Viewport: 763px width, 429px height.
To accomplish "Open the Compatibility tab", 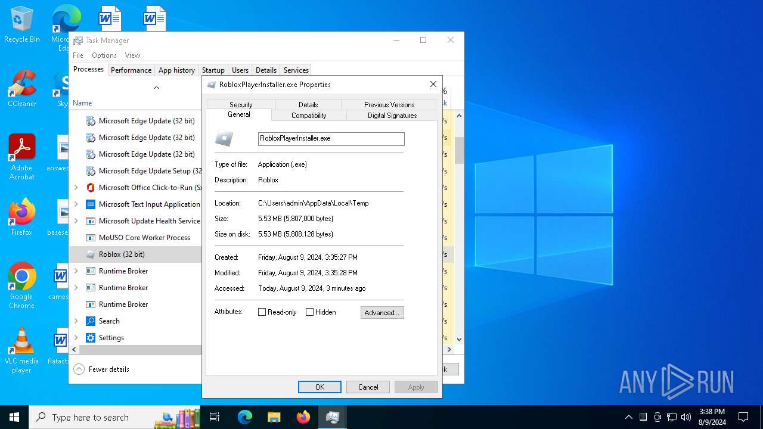I will [309, 116].
